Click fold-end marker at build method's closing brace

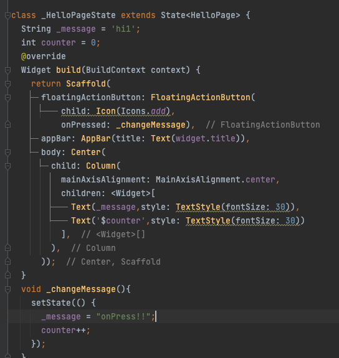pyautogui.click(x=7, y=276)
